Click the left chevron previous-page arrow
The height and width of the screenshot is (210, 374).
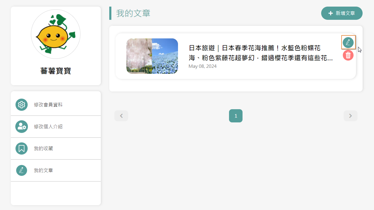point(121,116)
